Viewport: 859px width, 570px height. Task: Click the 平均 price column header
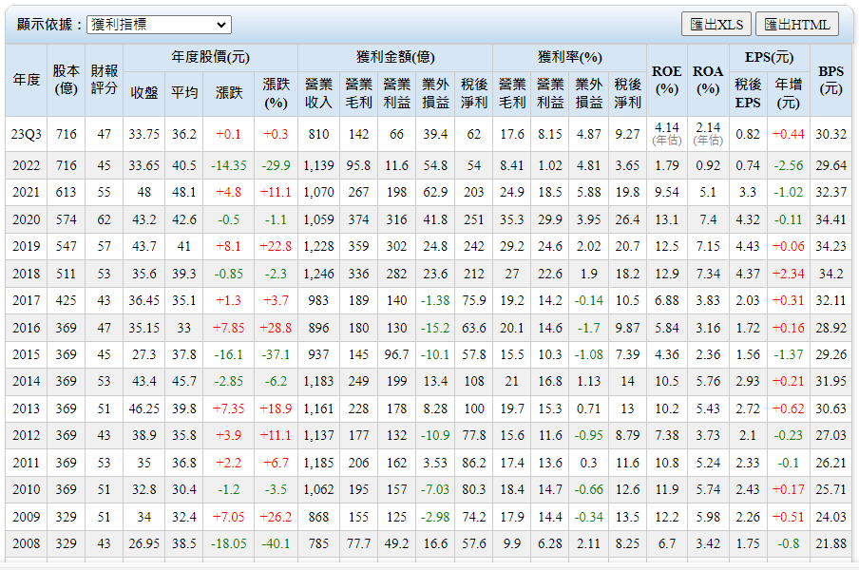click(x=183, y=93)
